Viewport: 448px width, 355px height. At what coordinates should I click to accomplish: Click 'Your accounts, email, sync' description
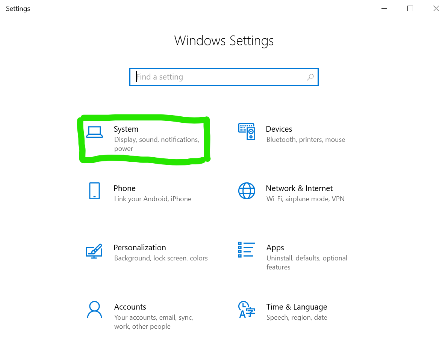154,322
